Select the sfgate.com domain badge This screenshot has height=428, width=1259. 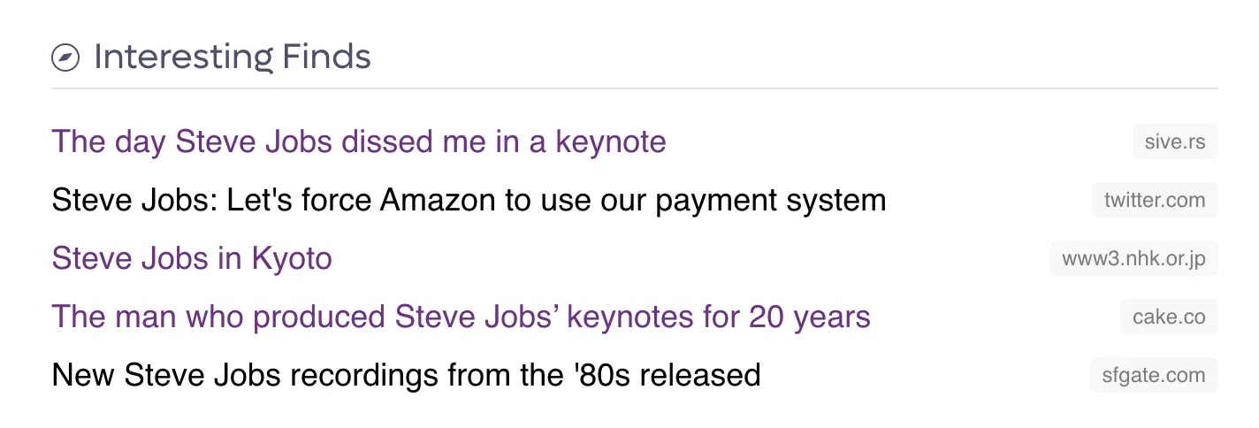pyautogui.click(x=1154, y=375)
